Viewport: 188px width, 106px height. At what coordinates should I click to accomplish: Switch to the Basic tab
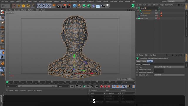click(139, 61)
